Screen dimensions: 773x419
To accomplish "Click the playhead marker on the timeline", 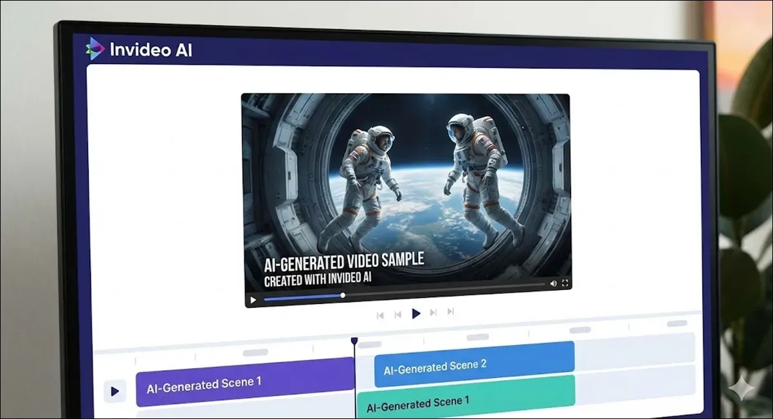I will (x=355, y=339).
